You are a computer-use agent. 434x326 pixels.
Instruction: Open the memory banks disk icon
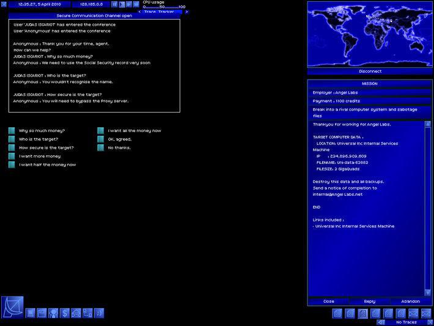click(x=42, y=313)
